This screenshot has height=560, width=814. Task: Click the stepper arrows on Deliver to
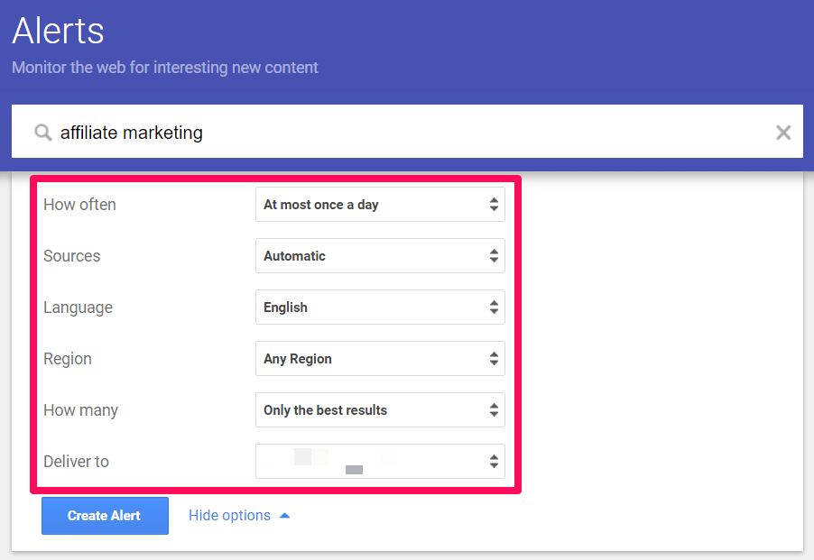click(x=494, y=462)
